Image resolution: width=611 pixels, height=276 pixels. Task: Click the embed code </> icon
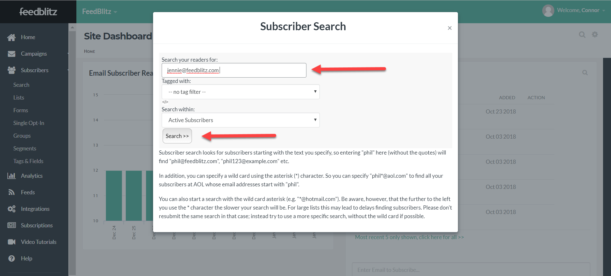click(x=165, y=102)
